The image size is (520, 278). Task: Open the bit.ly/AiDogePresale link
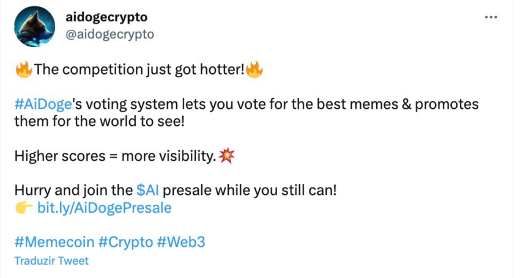point(105,208)
